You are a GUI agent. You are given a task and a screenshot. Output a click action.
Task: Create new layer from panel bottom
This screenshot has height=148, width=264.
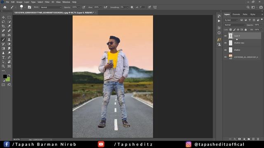pyautogui.click(x=253, y=139)
